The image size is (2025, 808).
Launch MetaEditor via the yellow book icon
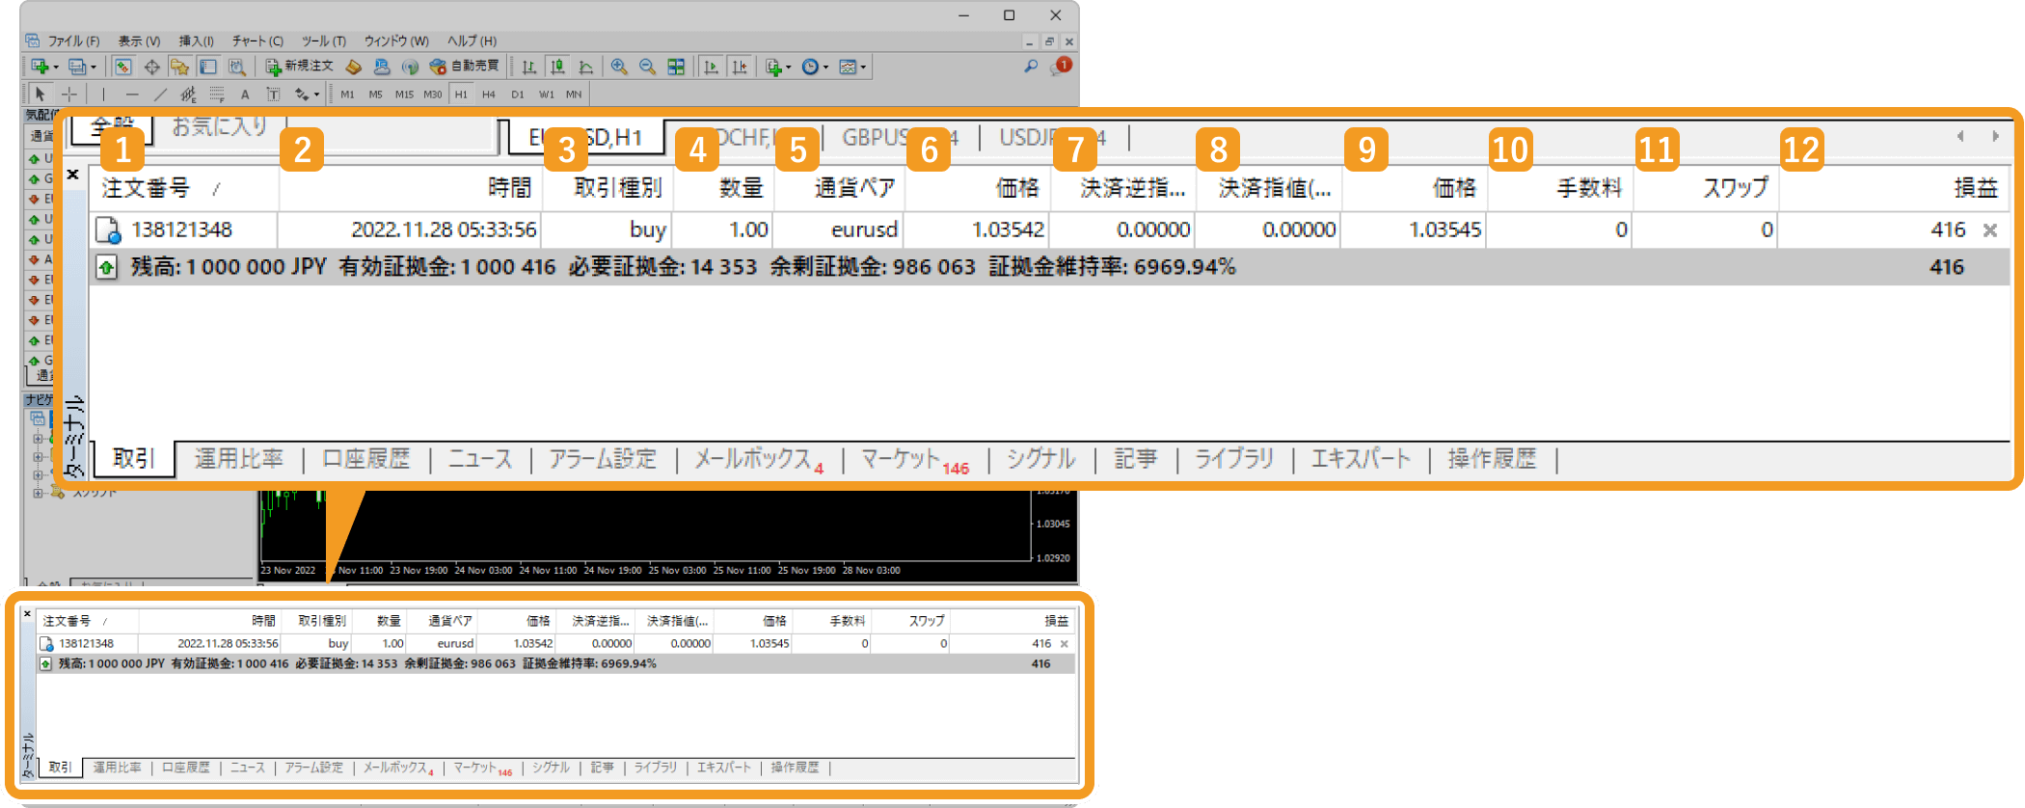(354, 67)
